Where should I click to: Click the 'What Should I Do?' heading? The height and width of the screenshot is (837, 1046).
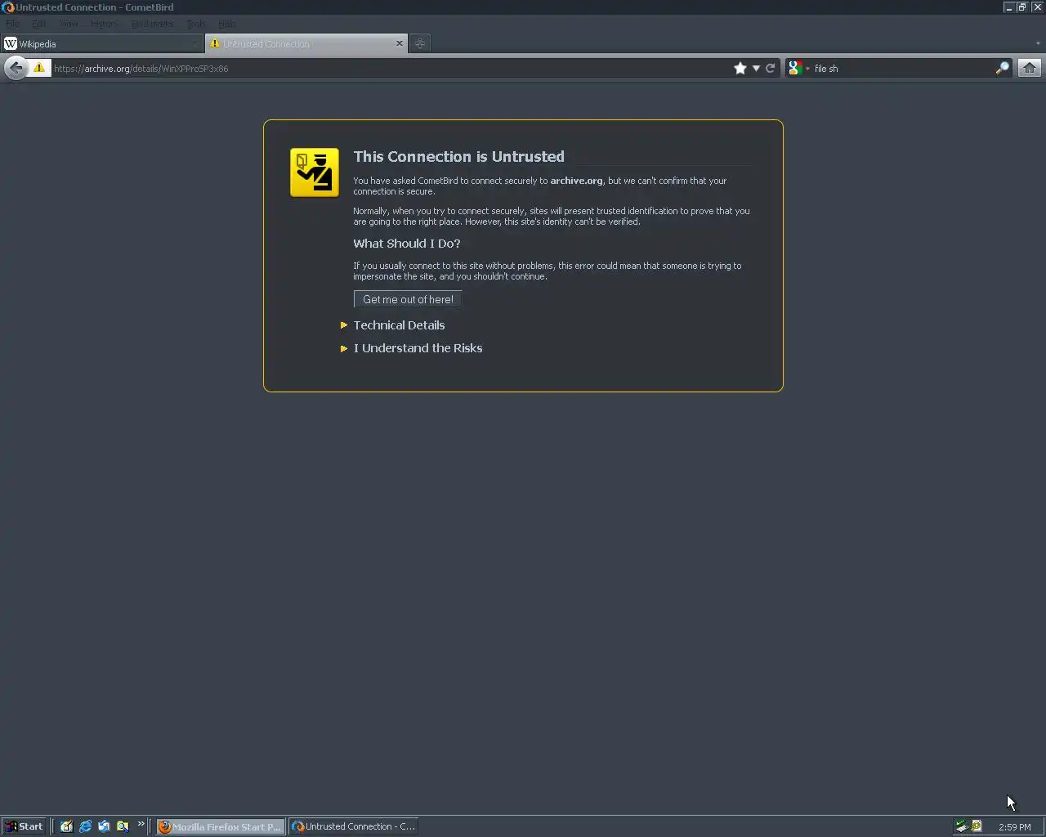(x=407, y=244)
